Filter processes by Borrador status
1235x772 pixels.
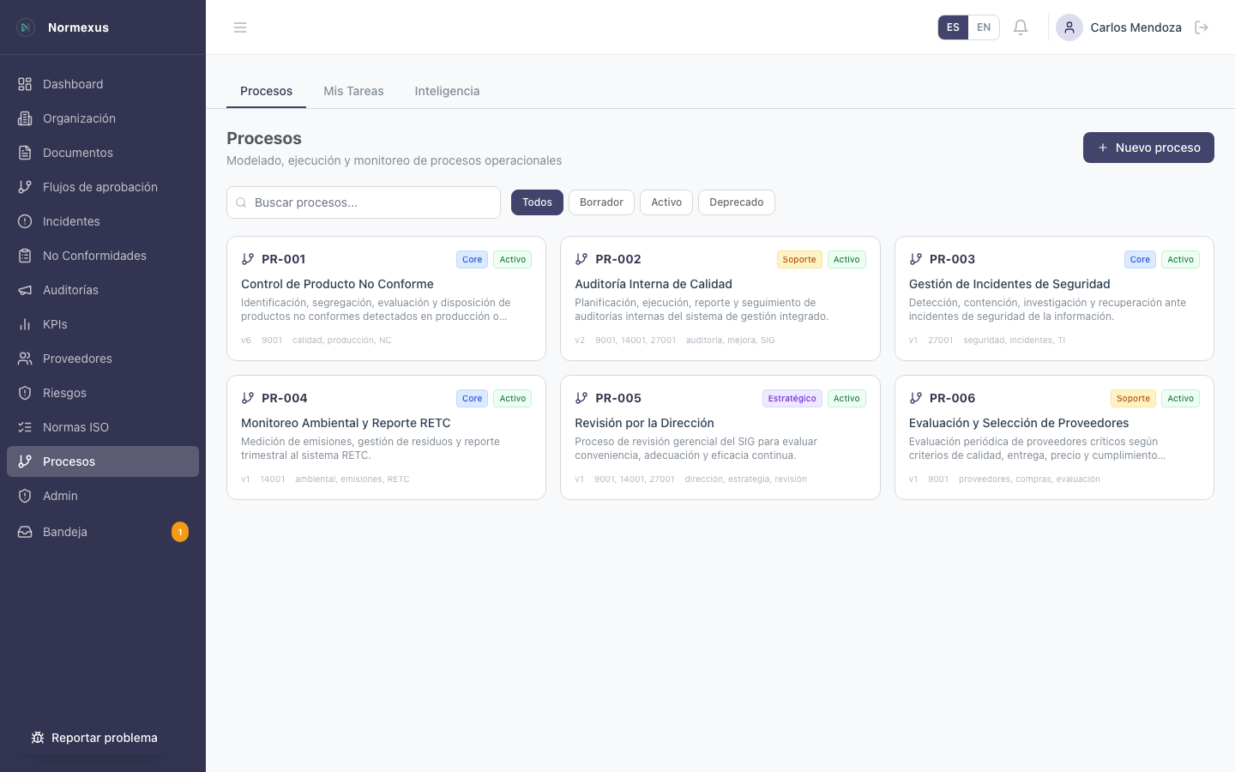(601, 202)
